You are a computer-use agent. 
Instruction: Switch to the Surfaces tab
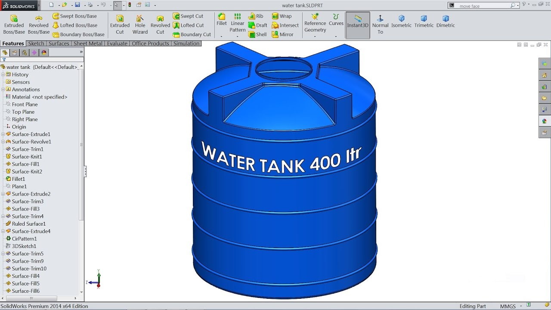point(59,43)
